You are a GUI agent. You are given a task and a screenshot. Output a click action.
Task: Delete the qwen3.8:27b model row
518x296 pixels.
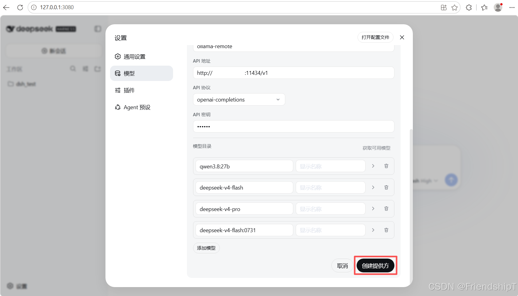386,166
